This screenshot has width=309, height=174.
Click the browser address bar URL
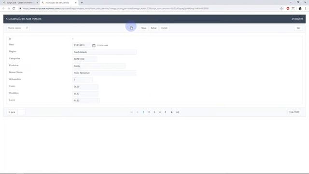coord(115,9)
